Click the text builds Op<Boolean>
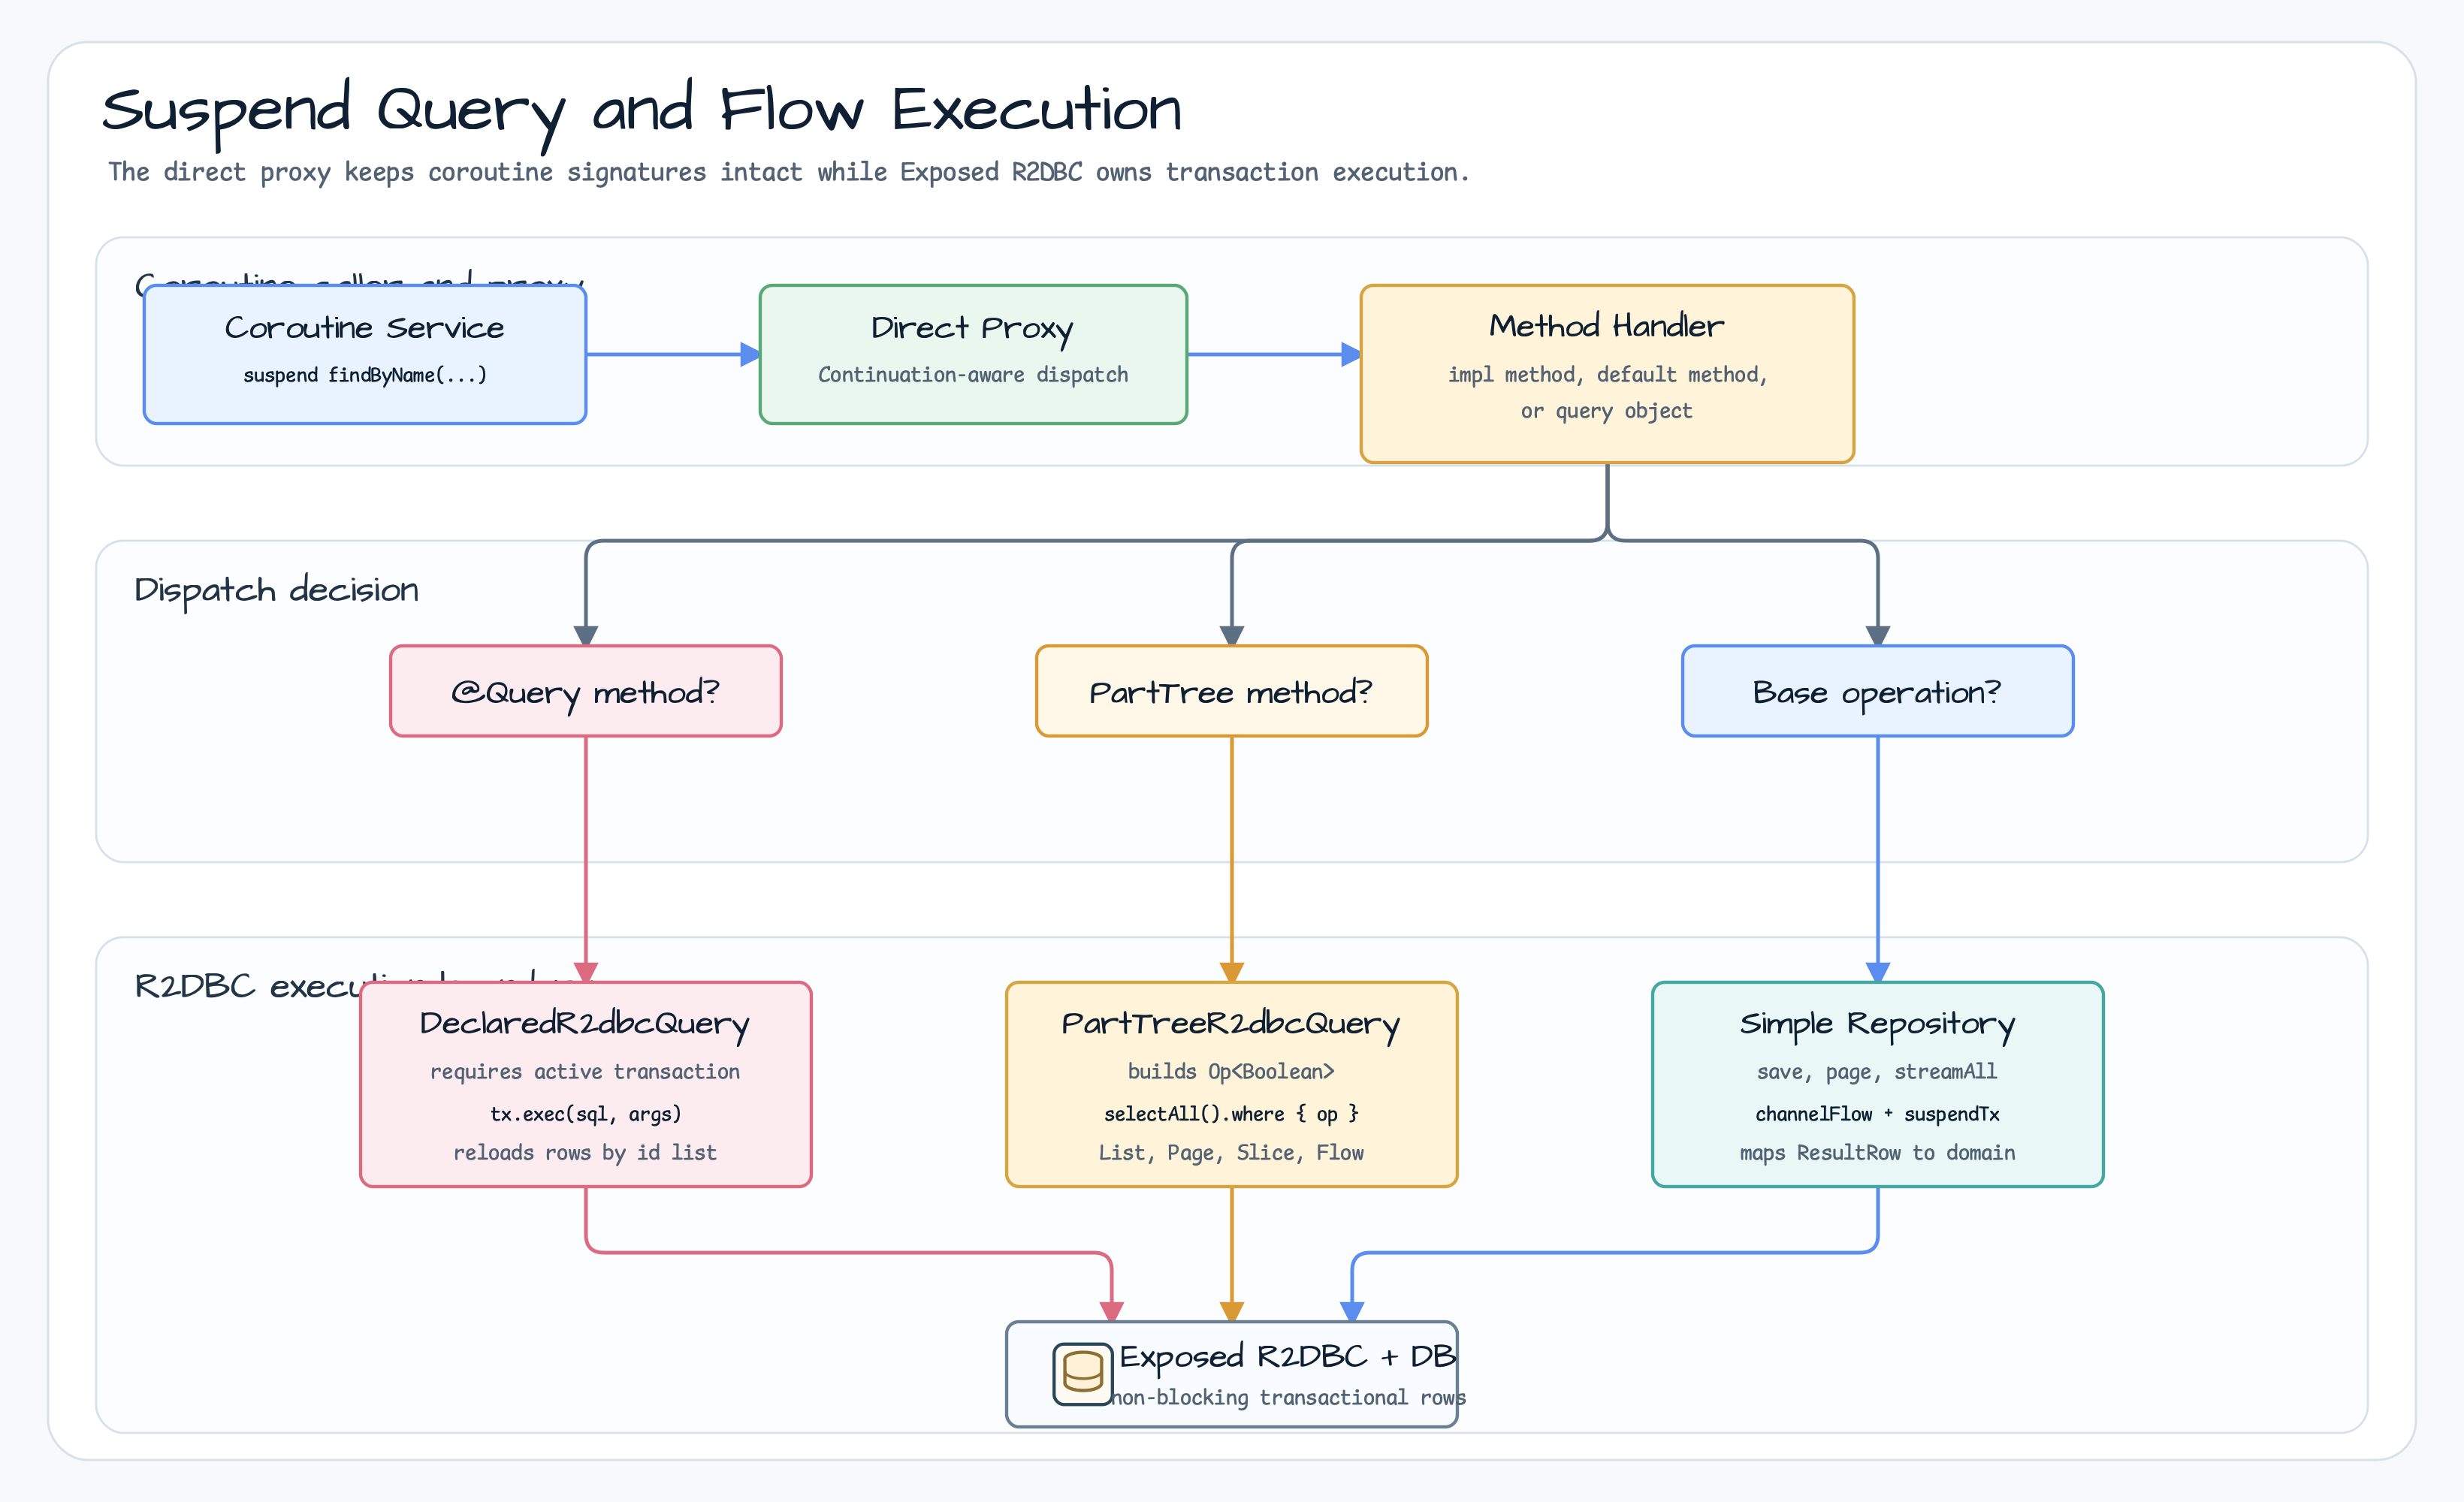Screen dimensions: 2464x1502 point(1231,1072)
